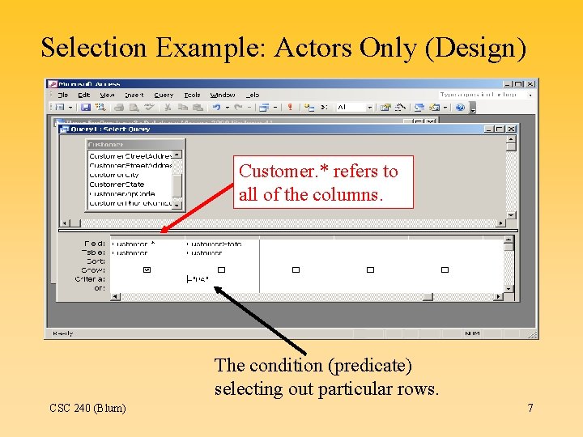Click the File Search toolbar icon
583x437 pixels.
pyautogui.click(x=100, y=108)
